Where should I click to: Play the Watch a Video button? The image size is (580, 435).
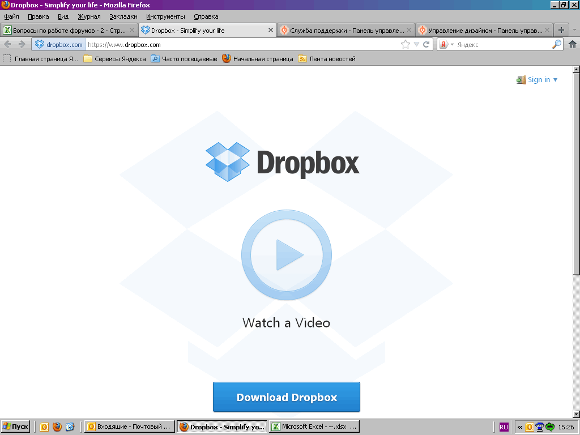(286, 255)
